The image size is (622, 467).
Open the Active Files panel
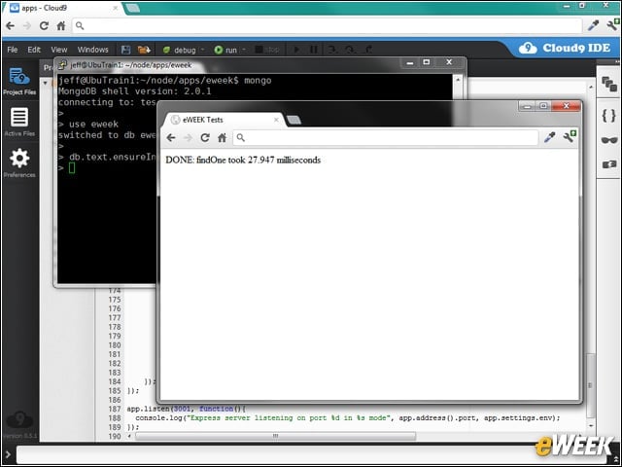[19, 122]
